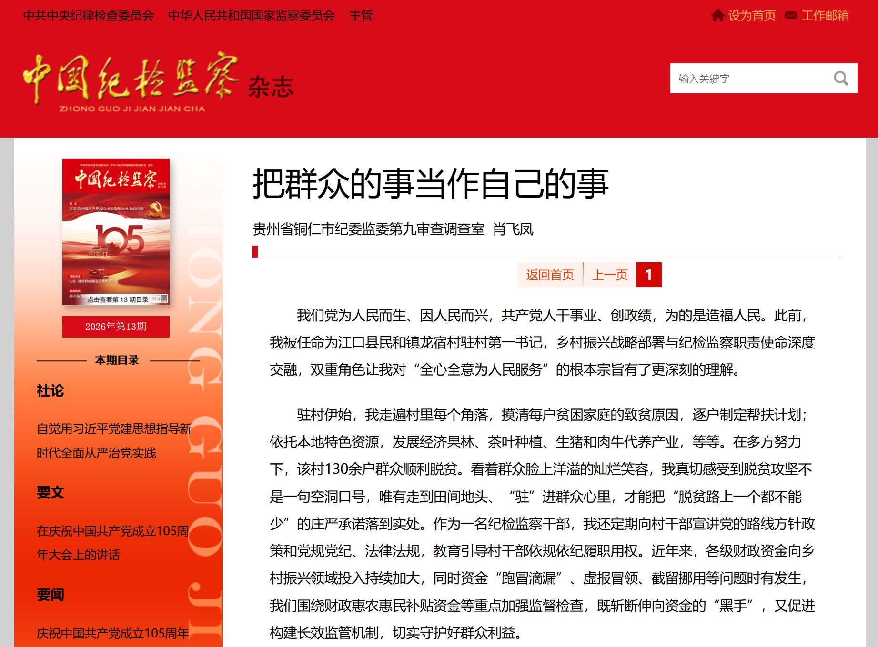Click the 要文 section heading
Viewport: 878px width, 647px height.
coord(50,493)
